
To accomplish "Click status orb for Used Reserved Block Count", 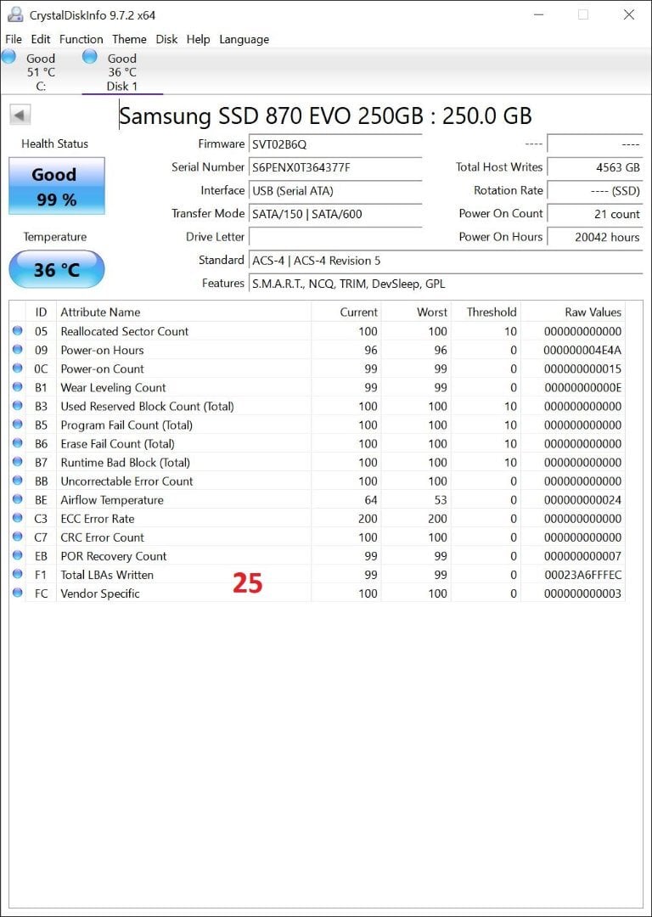I will click(x=18, y=406).
